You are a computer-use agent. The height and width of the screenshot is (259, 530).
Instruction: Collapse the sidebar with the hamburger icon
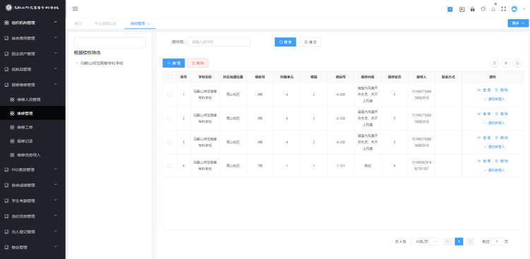(75, 8)
